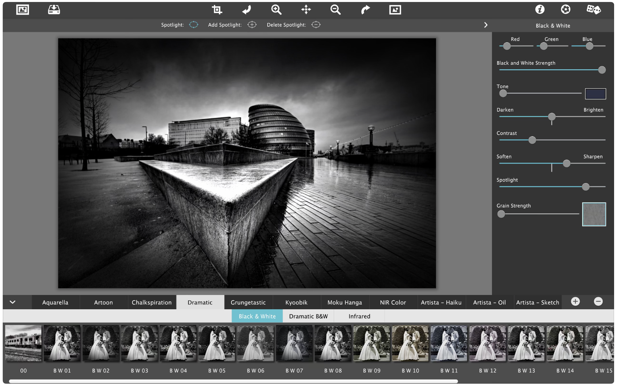This screenshot has width=618, height=387.
Task: Click the save image icon
Action: click(x=54, y=10)
